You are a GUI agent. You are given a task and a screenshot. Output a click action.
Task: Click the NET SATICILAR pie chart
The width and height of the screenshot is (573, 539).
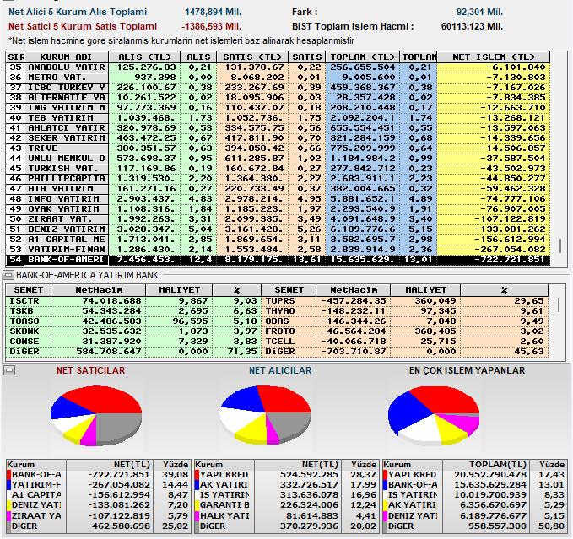point(96,416)
